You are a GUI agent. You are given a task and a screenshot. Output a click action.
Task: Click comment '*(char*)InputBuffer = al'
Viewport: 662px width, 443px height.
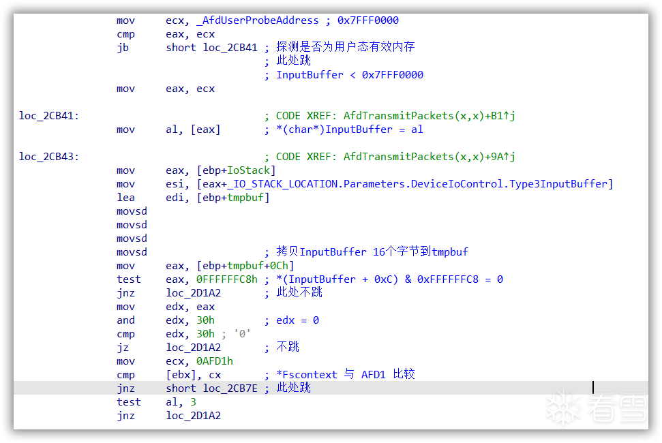(x=350, y=129)
